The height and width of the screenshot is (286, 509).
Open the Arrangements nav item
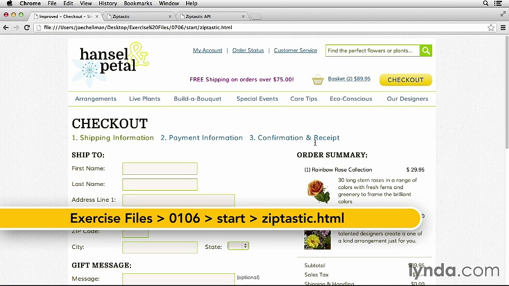pyautogui.click(x=95, y=99)
